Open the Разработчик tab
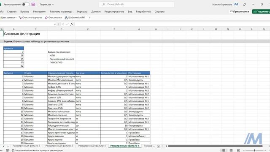 click(x=143, y=11)
